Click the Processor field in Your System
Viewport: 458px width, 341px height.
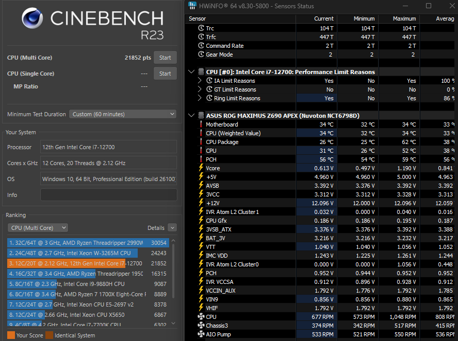click(x=108, y=147)
